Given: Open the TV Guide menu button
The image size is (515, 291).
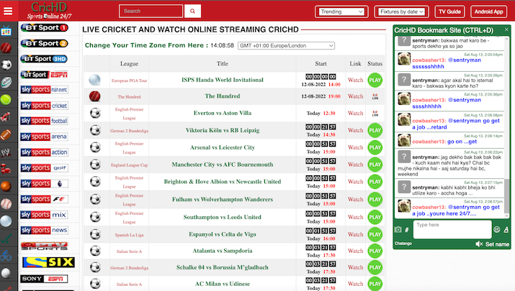Looking at the screenshot, I should pos(449,11).
